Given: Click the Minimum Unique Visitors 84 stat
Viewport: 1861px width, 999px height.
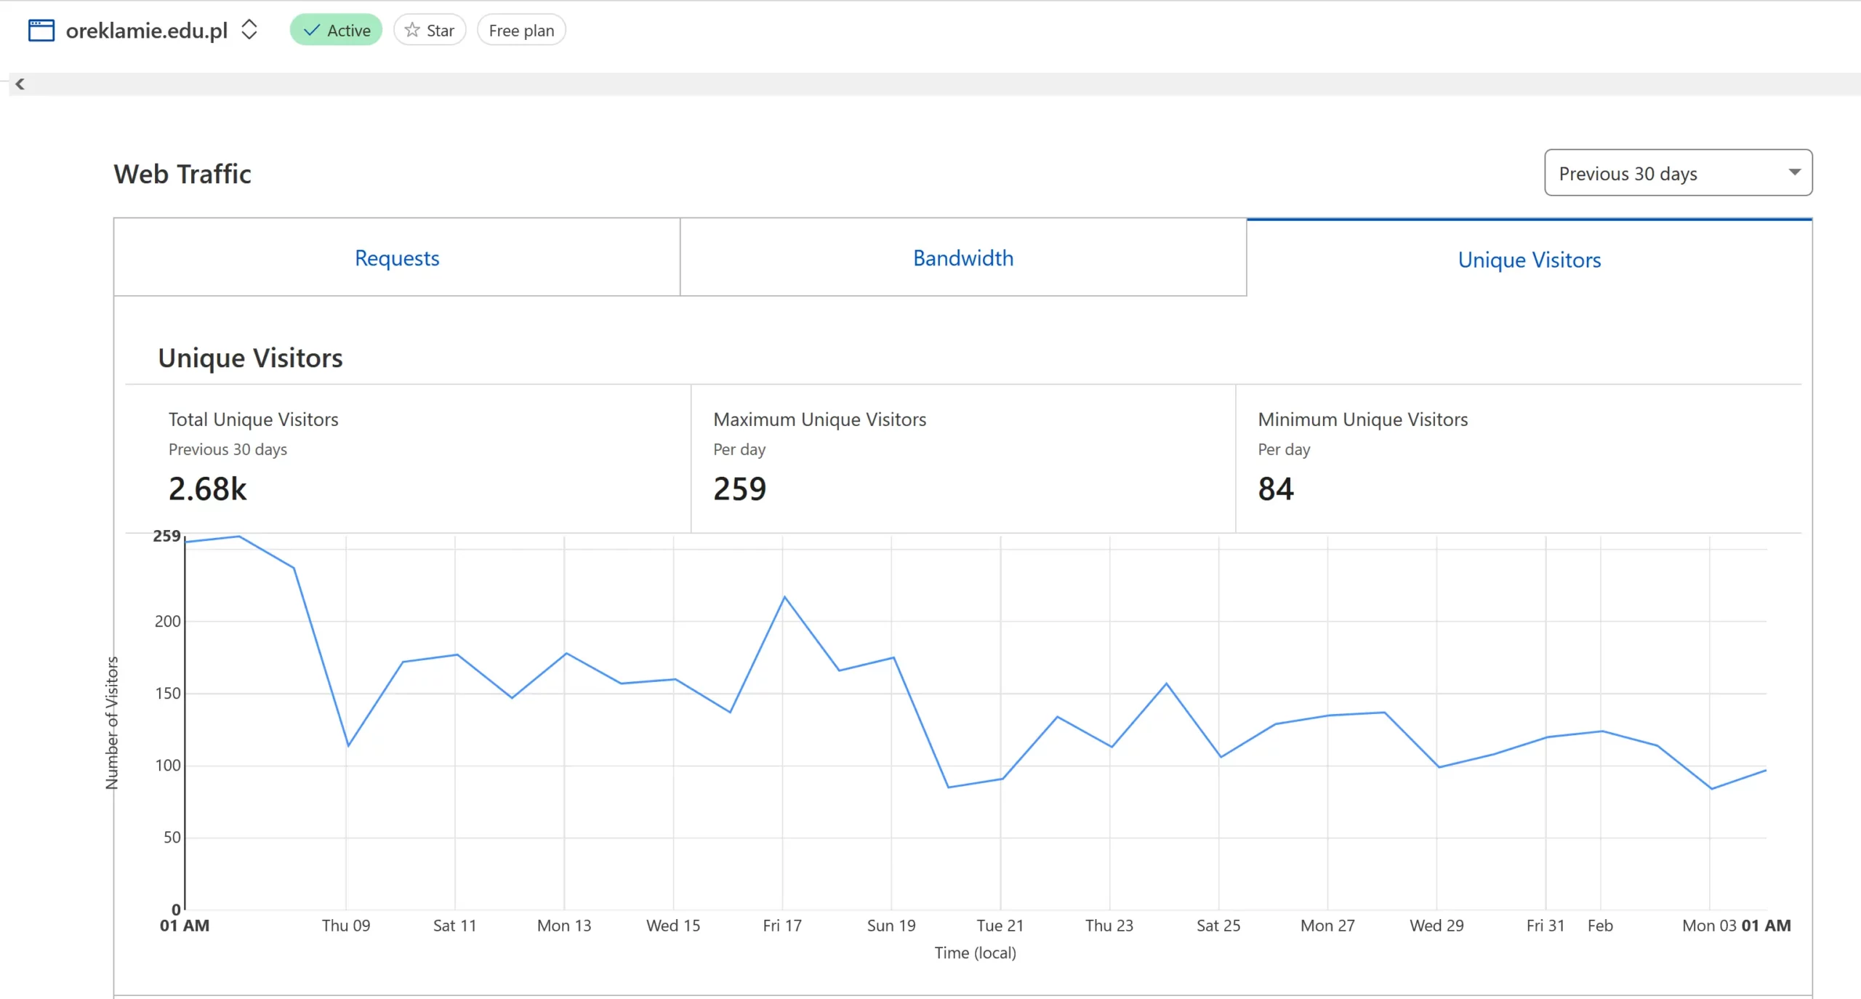Looking at the screenshot, I should (x=1276, y=489).
